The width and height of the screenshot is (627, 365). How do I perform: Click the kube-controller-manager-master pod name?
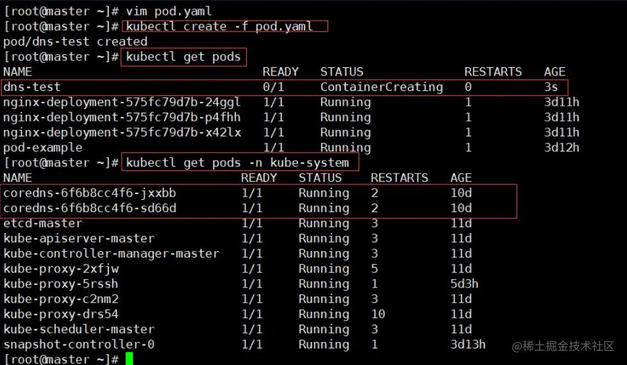coord(111,254)
